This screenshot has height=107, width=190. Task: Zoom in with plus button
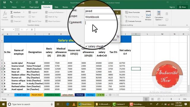tap(179, 99)
